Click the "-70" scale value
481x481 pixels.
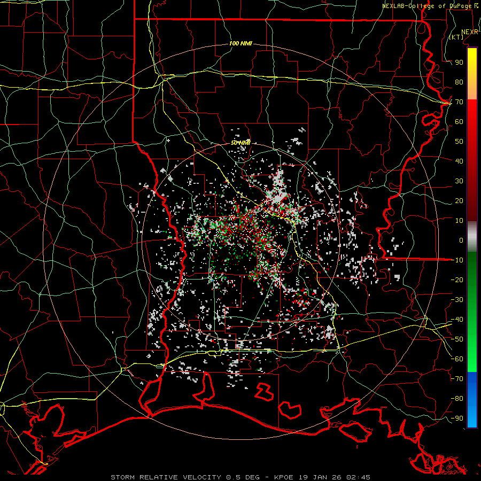(457, 379)
